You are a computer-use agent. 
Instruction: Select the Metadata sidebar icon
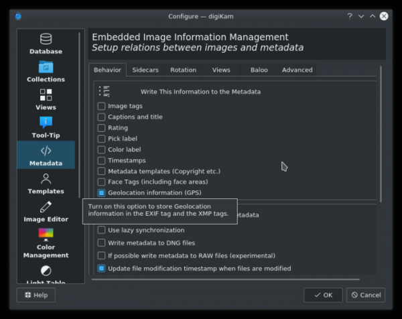[x=46, y=155]
